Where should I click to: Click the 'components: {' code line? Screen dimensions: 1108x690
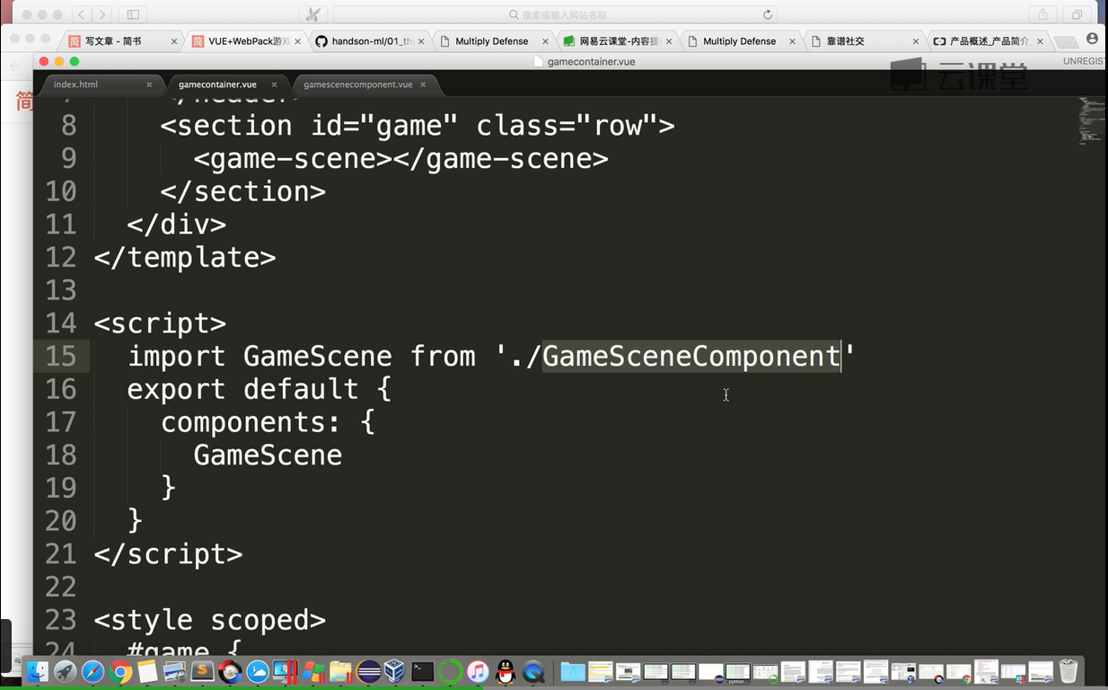[268, 422]
